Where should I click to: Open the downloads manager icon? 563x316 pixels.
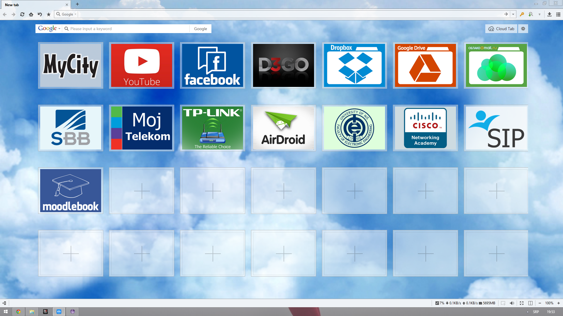point(550,14)
